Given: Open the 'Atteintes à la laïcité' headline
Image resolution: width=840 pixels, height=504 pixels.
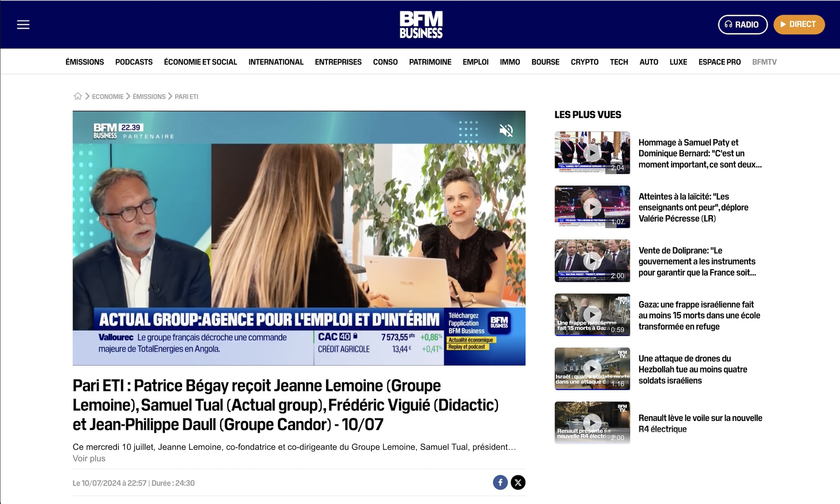Looking at the screenshot, I should [693, 207].
